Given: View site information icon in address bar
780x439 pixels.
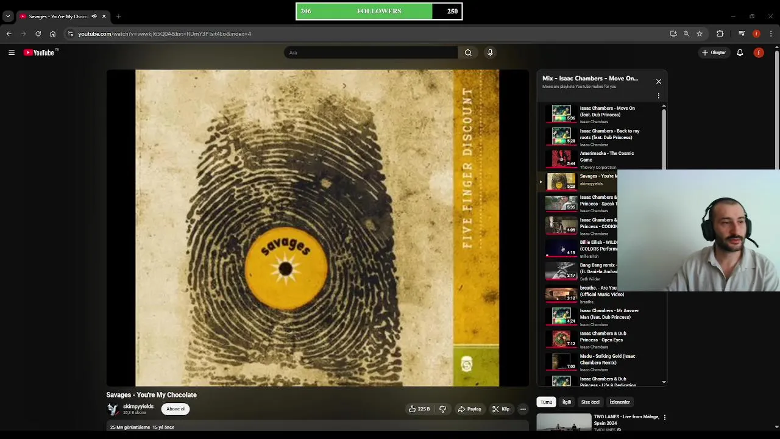Looking at the screenshot, I should pos(70,34).
